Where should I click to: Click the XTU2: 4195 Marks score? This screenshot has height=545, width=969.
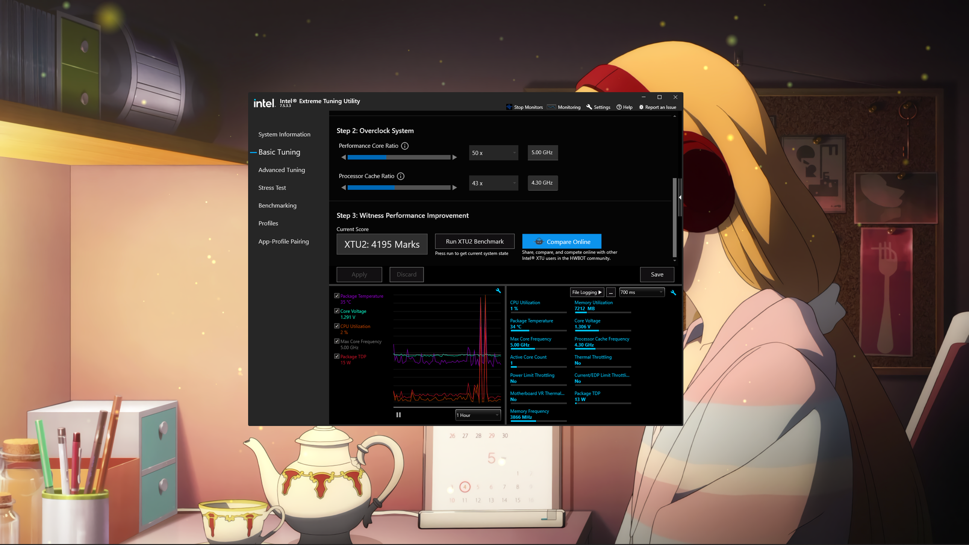point(382,244)
